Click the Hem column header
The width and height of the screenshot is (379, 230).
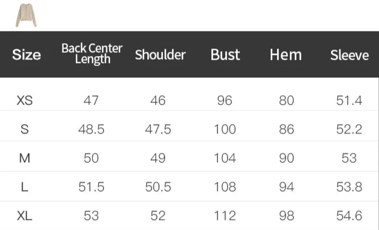(286, 55)
